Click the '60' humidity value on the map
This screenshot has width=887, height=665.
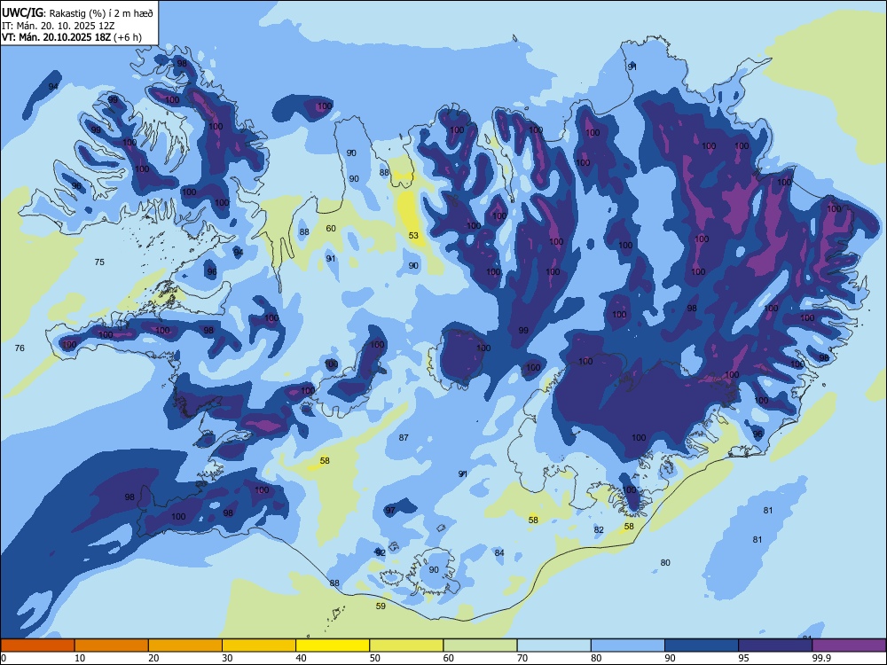point(331,229)
